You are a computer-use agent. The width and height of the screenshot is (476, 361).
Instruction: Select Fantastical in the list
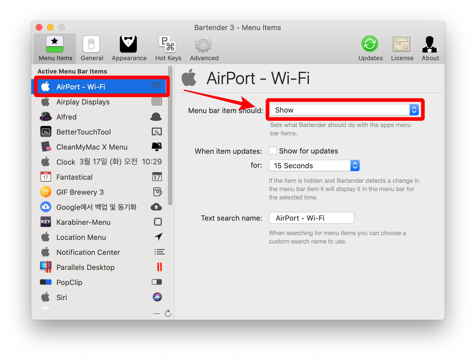pyautogui.click(x=100, y=177)
